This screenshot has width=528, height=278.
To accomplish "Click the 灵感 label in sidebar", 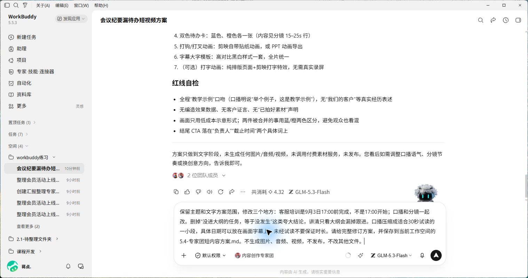I will coord(80,106).
